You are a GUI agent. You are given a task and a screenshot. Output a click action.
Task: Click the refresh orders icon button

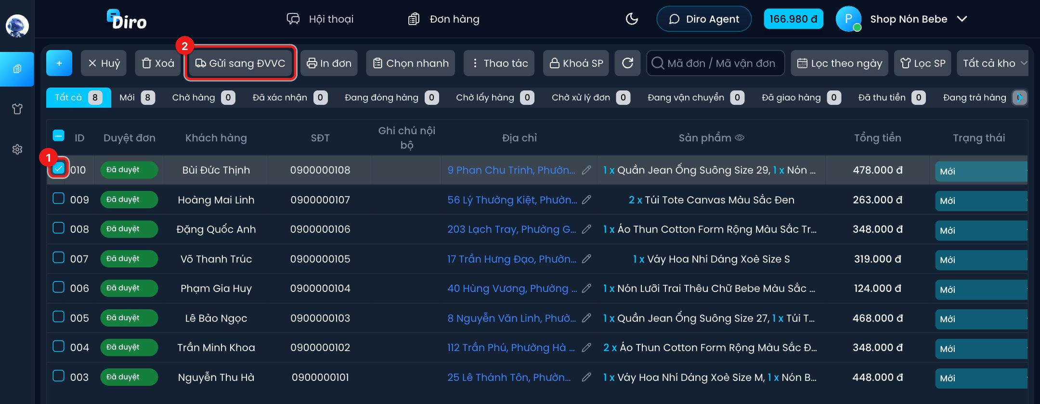pos(627,63)
